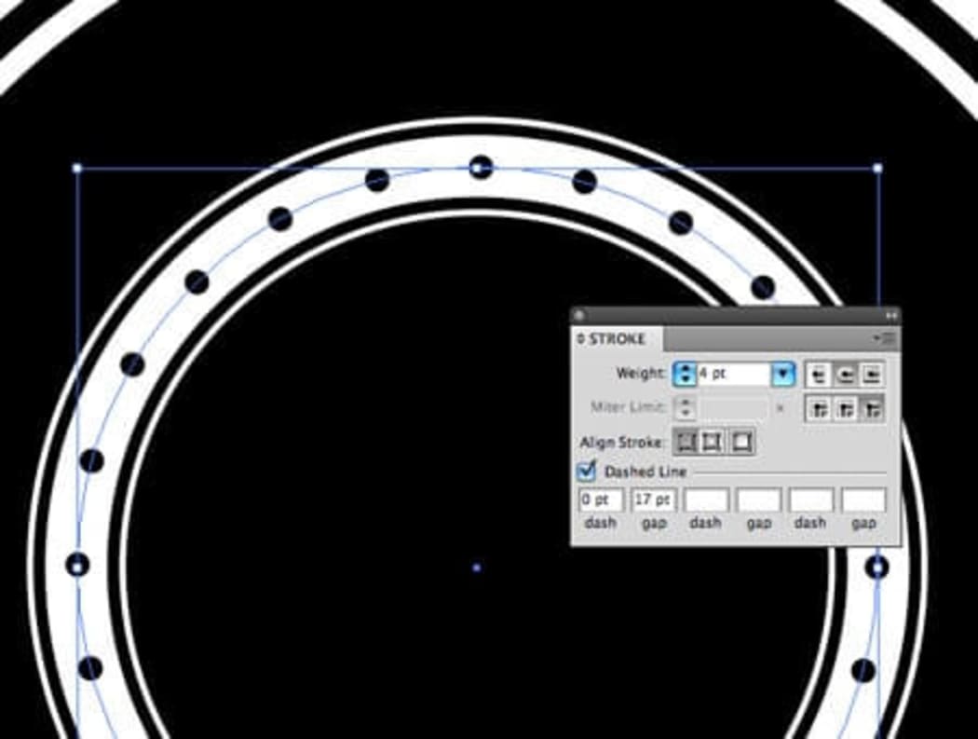Click the third dash input field
Image resolution: width=978 pixels, height=739 pixels.
(811, 500)
